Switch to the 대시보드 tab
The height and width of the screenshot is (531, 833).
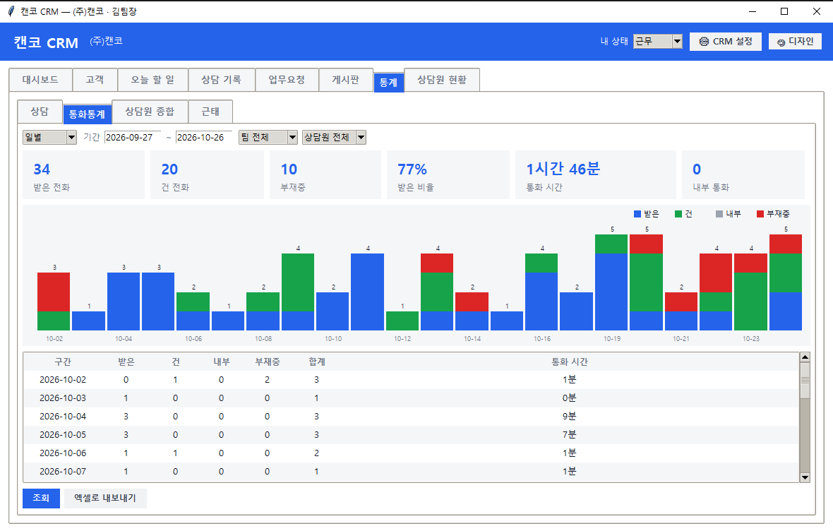(40, 80)
